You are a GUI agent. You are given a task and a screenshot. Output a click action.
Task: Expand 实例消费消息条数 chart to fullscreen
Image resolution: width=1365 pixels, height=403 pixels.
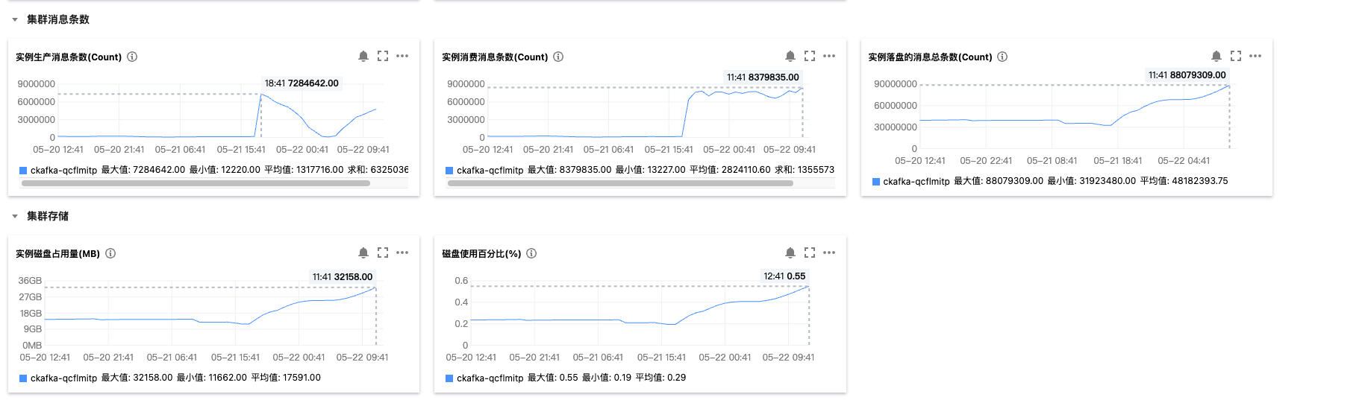[x=810, y=56]
